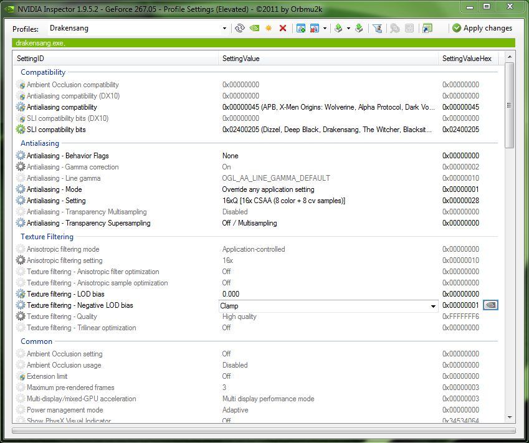Click the gear icon of Anisotropic filtering setting

pos(21,260)
